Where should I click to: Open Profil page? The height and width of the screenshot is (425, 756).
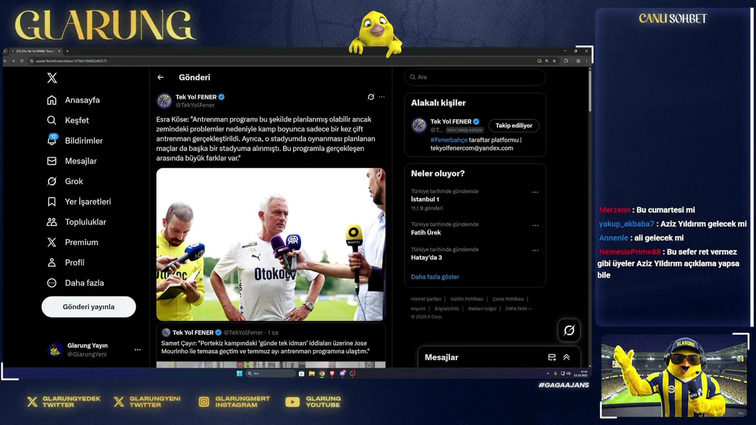[x=66, y=263]
